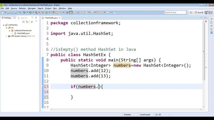Open the Refactor menu
Viewport: 214px width, 120px height.
pyautogui.click(x=22, y=8)
